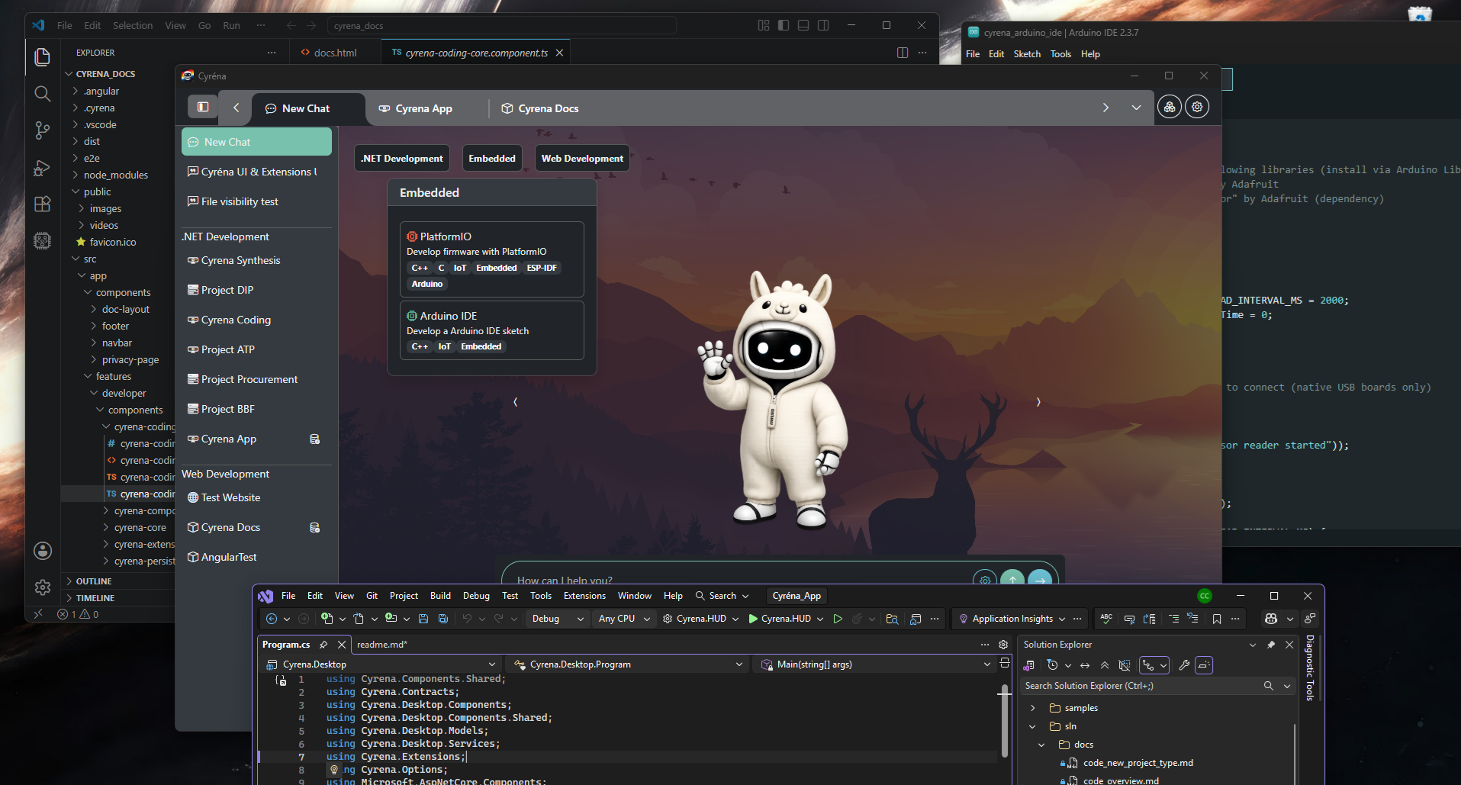Viewport: 1461px width, 785px height.
Task: Click the .NET Development category button
Action: click(402, 159)
